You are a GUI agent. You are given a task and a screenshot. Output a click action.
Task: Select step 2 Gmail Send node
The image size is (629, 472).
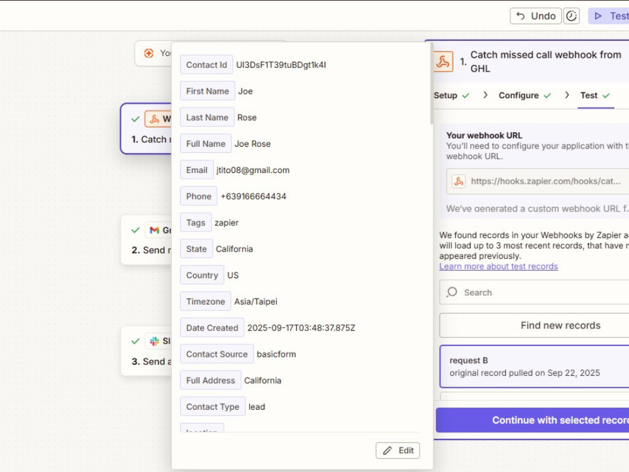[x=147, y=240]
